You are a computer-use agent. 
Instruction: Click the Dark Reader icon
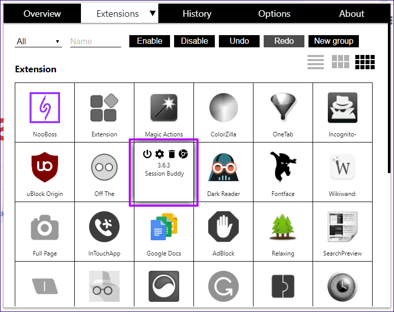pyautogui.click(x=223, y=167)
